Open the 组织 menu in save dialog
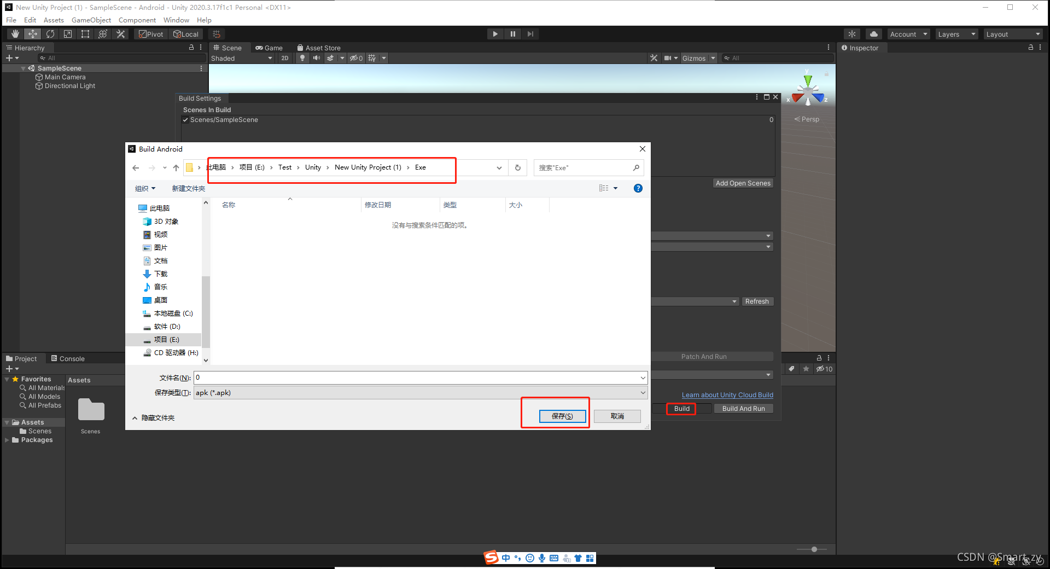This screenshot has width=1050, height=569. click(145, 188)
